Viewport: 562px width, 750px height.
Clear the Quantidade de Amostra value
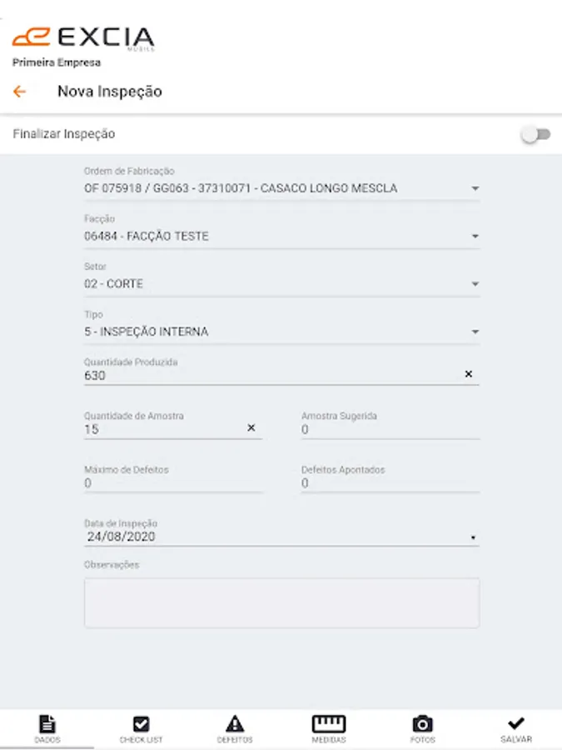coord(251,428)
